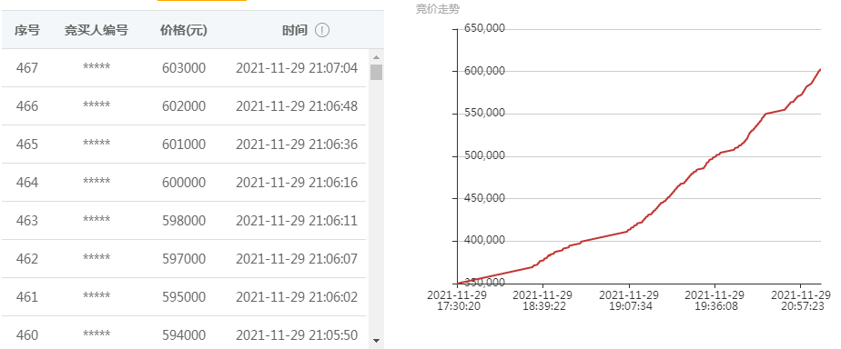This screenshot has height=349, width=841.
Task: Click the 19:07:34 x-axis label
Action: point(629,301)
